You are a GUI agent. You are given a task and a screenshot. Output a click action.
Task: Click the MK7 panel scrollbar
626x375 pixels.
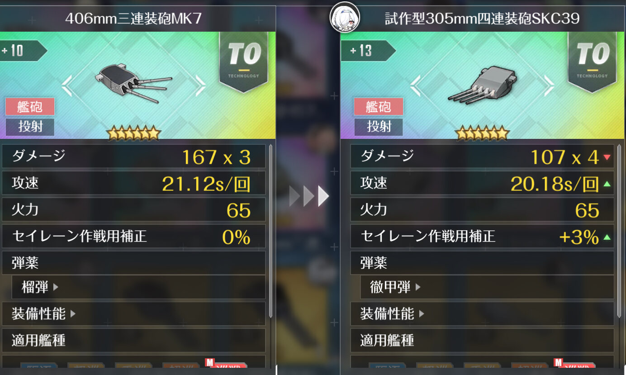point(270,231)
